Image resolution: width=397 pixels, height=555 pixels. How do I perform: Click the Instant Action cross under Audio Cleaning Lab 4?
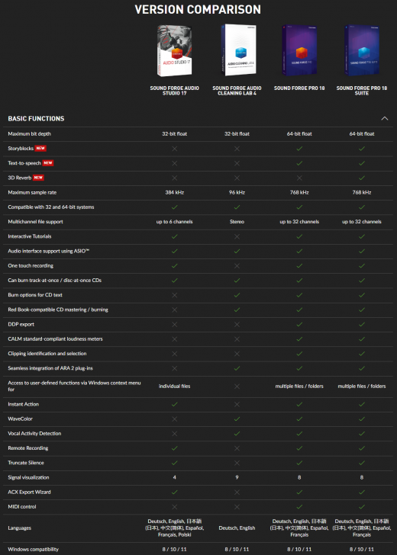click(x=237, y=404)
